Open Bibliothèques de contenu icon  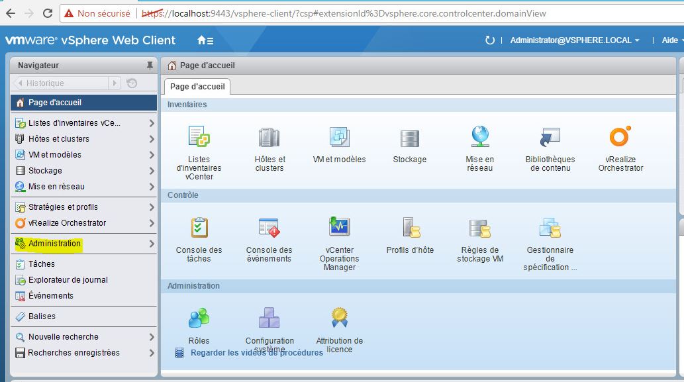coord(550,137)
